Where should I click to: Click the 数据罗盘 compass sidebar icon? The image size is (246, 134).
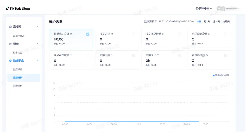click(x=10, y=61)
